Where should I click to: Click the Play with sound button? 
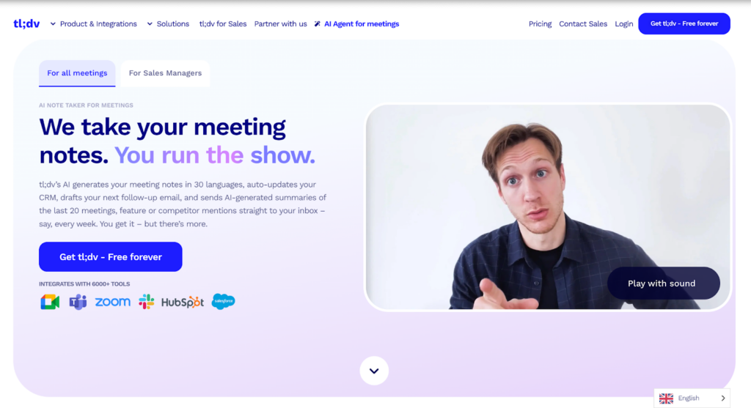point(663,283)
